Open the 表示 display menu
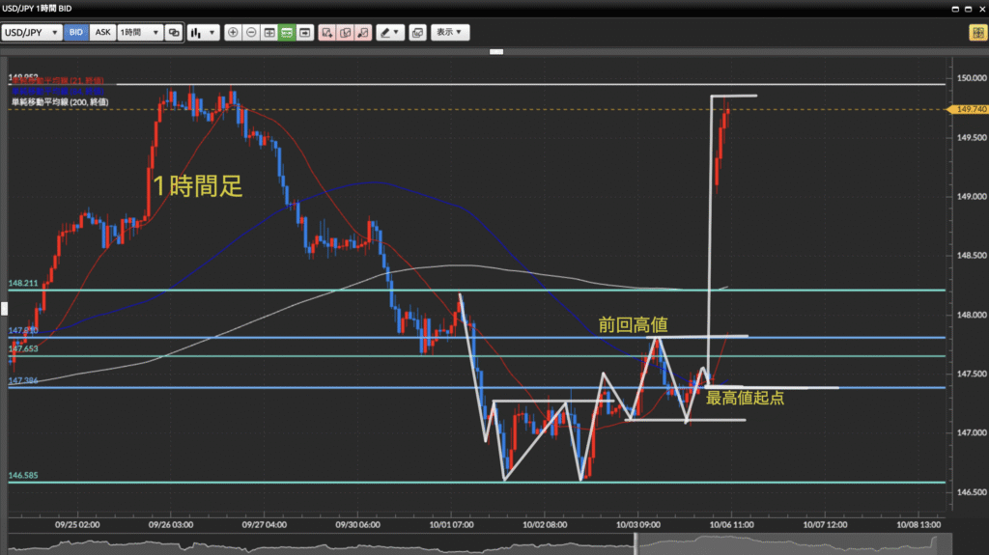 tap(449, 32)
